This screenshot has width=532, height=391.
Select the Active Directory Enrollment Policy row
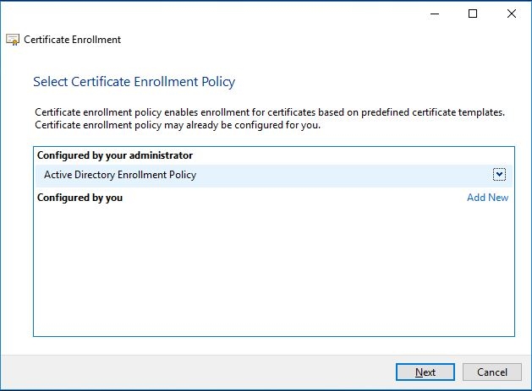[x=274, y=176]
